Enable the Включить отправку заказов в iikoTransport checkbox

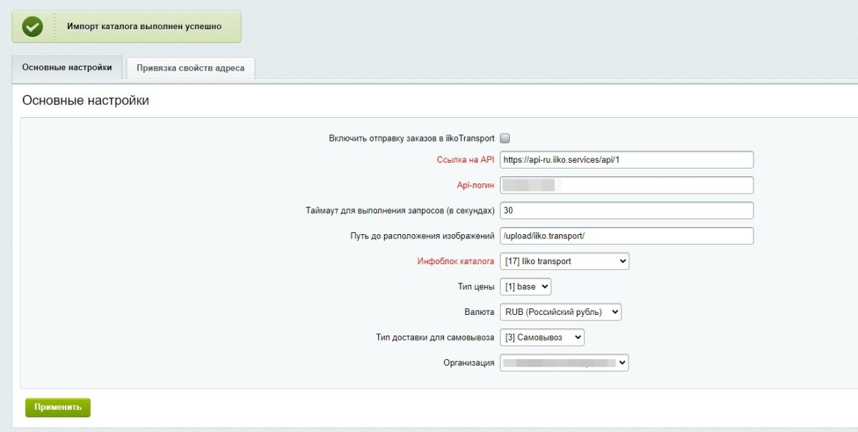click(505, 138)
